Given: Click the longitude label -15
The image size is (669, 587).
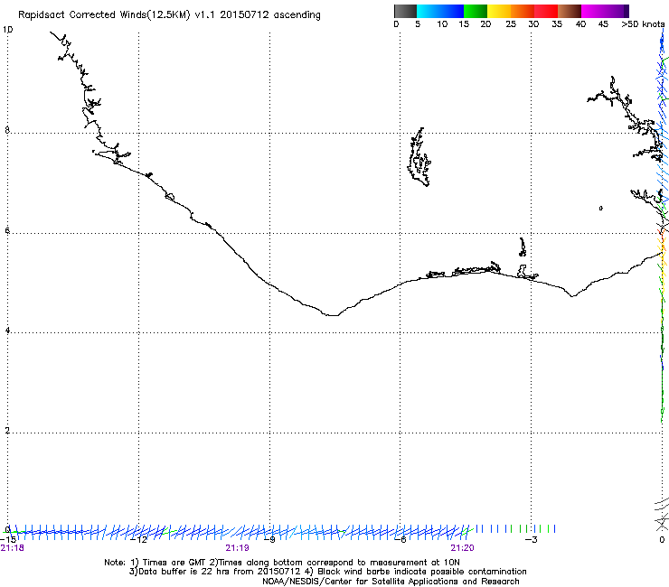Looking at the screenshot, I should point(8,539).
